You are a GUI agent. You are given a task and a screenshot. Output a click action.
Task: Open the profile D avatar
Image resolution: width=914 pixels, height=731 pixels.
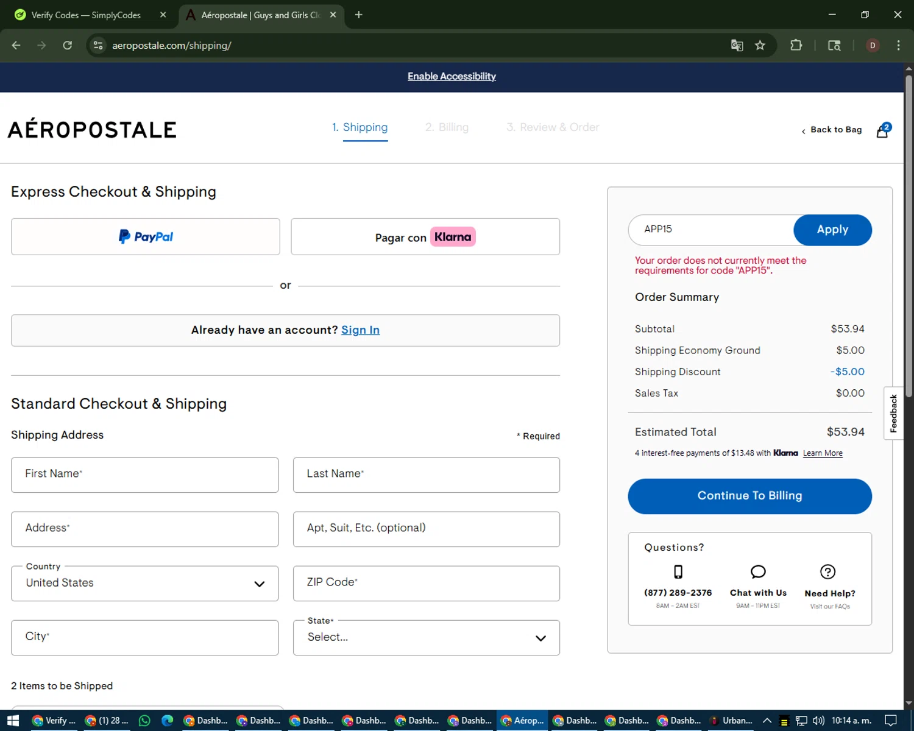873,45
